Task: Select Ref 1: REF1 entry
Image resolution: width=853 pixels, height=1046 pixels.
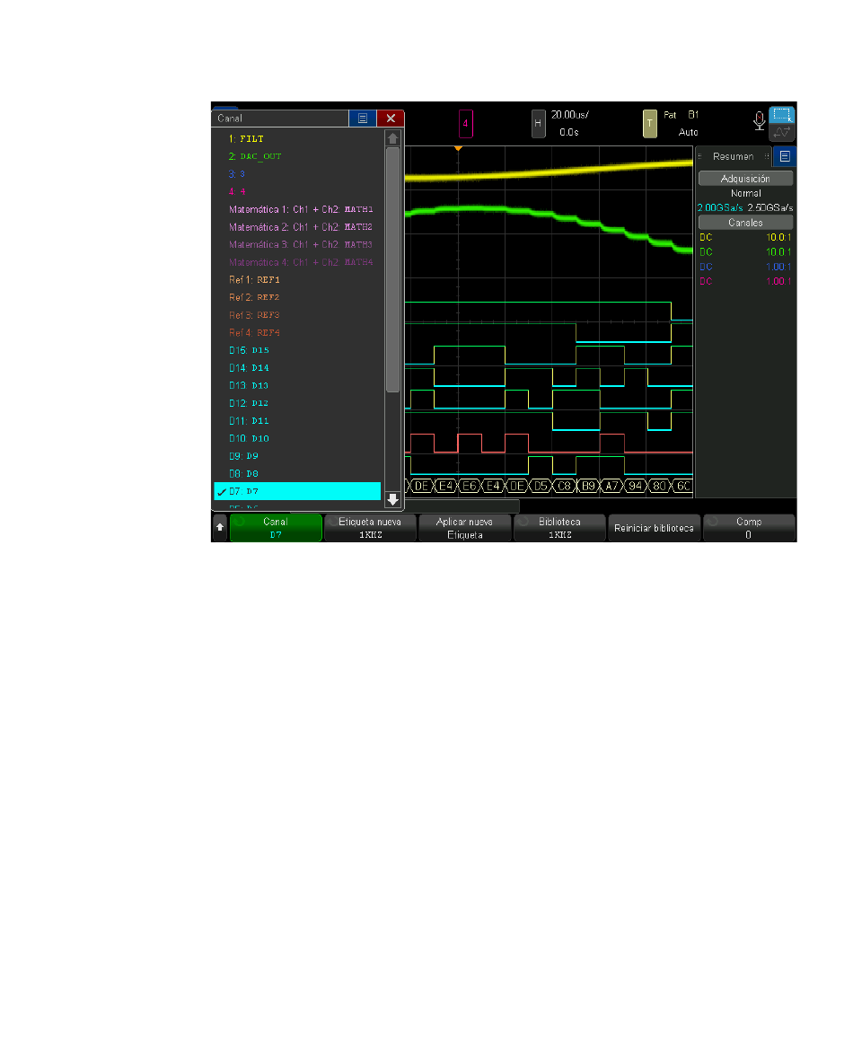Action: pos(297,280)
